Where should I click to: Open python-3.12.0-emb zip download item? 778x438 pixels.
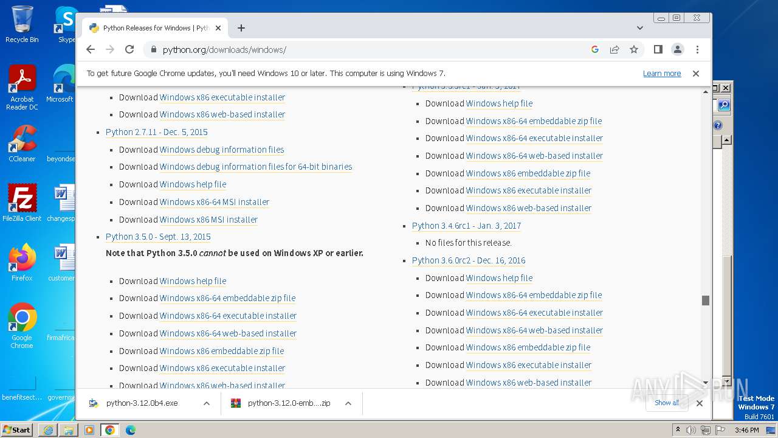click(282, 403)
